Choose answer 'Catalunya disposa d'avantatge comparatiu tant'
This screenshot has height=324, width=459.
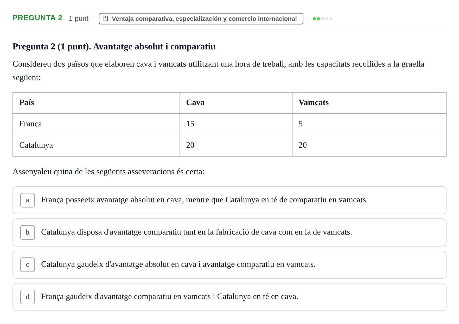tap(229, 232)
